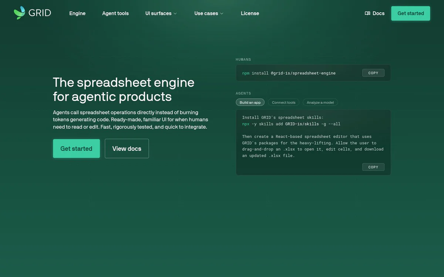The image size is (444, 277).
Task: Switch to Connect tools tab
Action: point(284,102)
